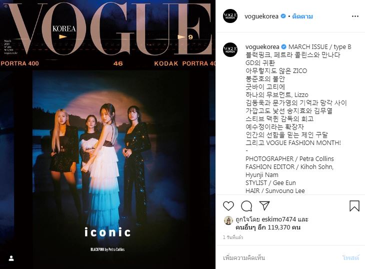Share post via paper plane icon
The height and width of the screenshot is (269, 365).
264,205
